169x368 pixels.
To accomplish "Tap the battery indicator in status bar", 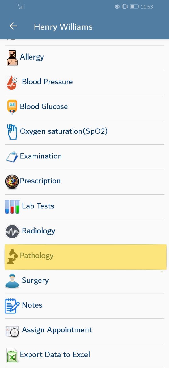I will point(134,7).
